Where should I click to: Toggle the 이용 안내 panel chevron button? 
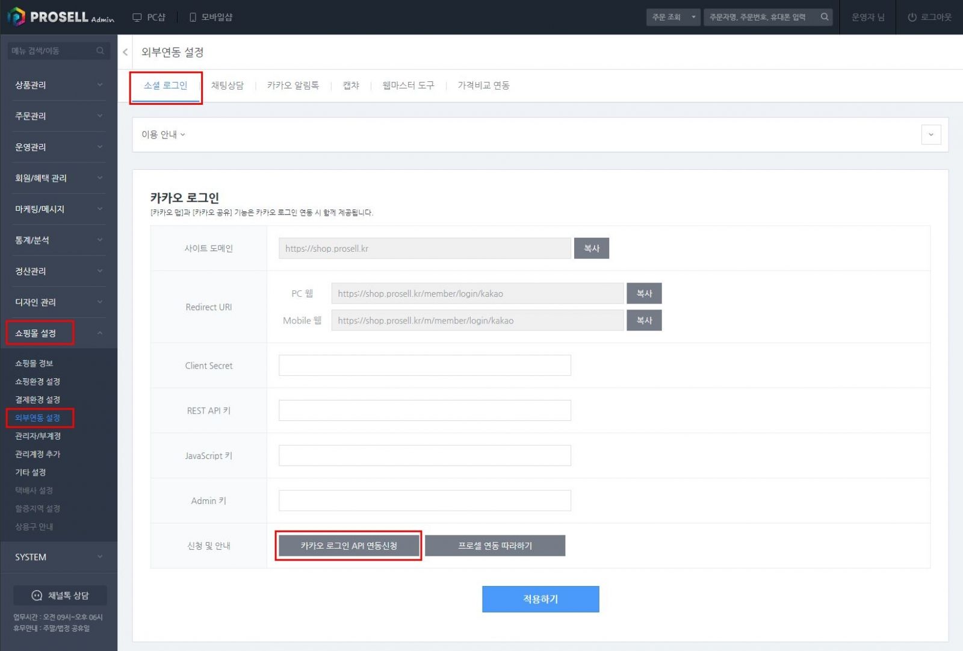click(931, 135)
